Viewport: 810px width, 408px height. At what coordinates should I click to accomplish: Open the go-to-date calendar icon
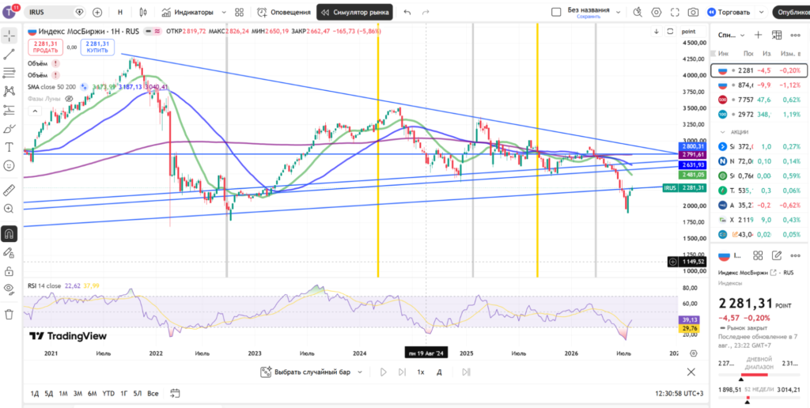(175, 394)
